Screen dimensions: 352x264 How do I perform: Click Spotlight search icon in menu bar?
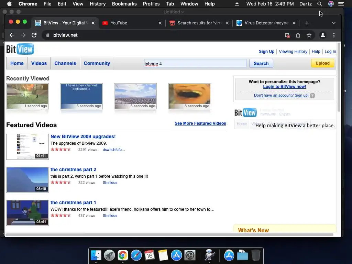(320, 4)
